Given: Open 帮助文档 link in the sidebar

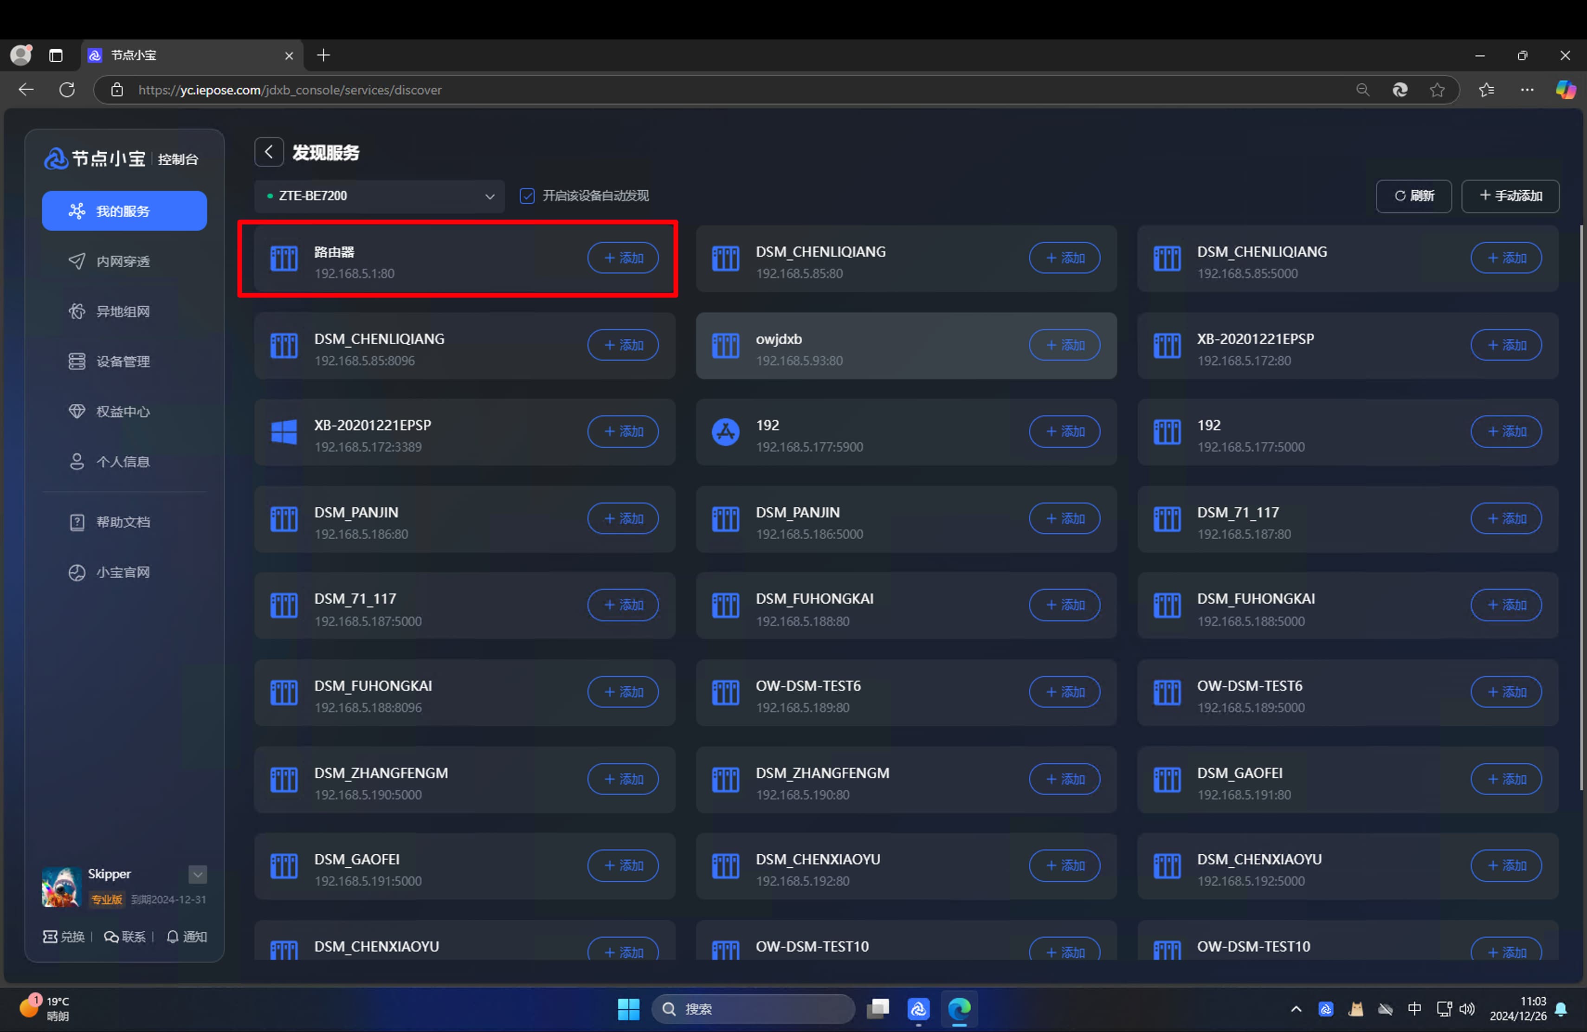Looking at the screenshot, I should pos(125,522).
